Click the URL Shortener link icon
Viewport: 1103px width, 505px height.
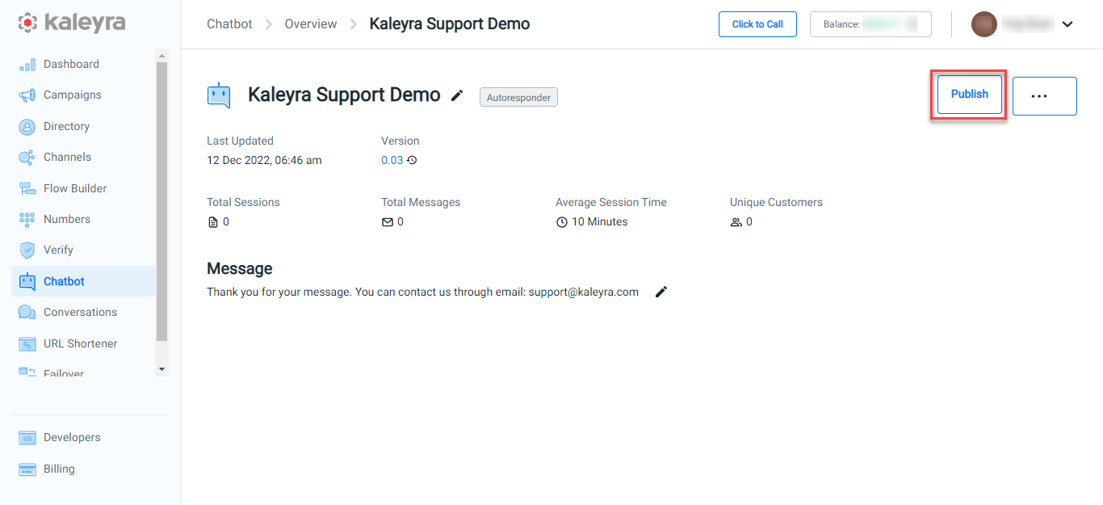27,344
